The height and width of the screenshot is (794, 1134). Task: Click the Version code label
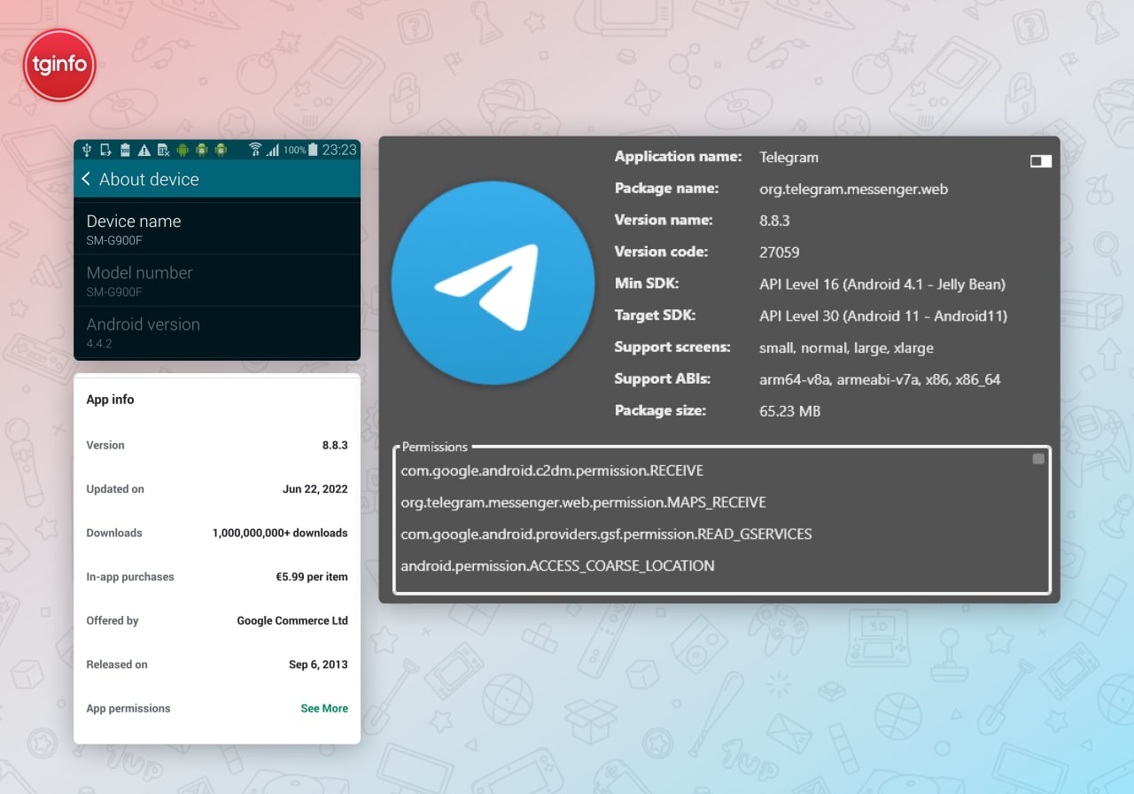[661, 252]
